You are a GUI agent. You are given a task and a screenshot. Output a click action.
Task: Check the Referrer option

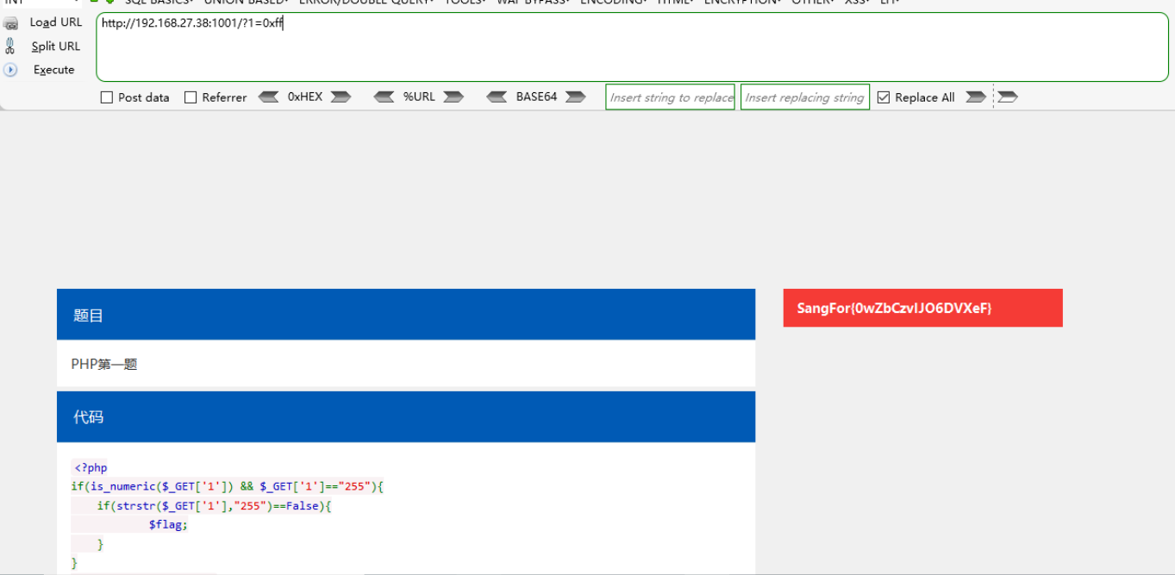tap(190, 97)
